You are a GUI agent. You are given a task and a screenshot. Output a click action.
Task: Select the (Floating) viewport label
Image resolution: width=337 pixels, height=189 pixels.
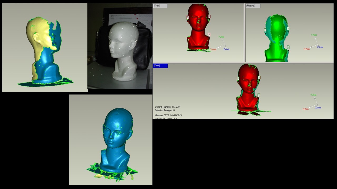pyautogui.click(x=253, y=6)
